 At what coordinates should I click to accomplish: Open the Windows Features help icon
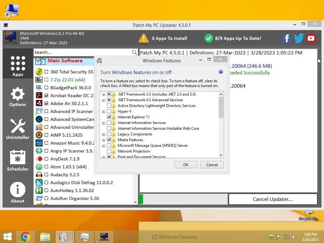pos(221,72)
